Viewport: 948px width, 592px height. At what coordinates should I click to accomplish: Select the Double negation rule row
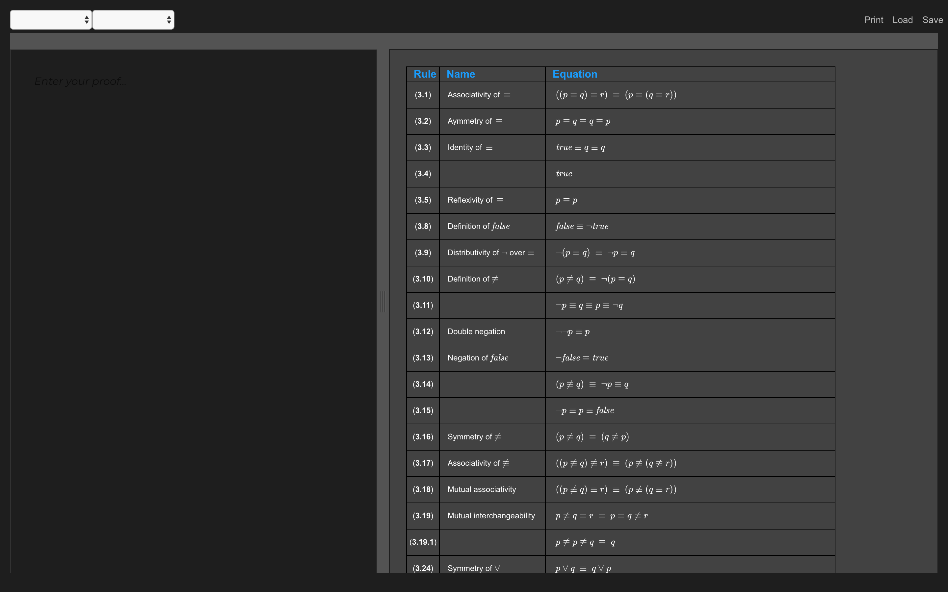pos(476,332)
